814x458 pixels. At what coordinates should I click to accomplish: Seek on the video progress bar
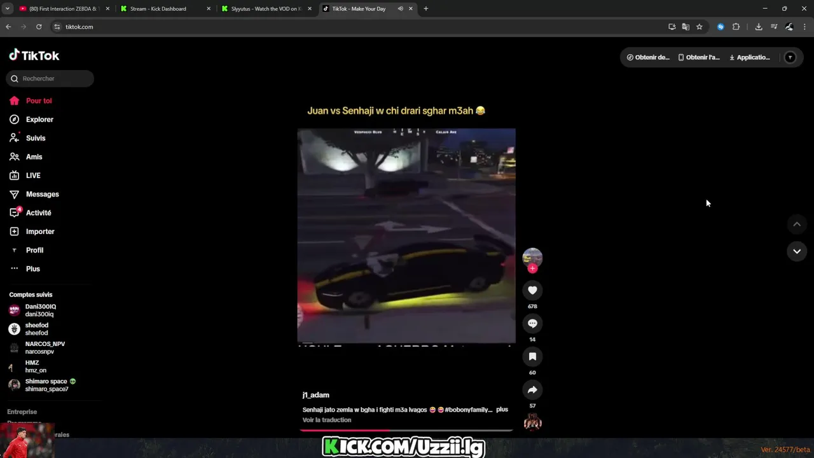[406, 431]
